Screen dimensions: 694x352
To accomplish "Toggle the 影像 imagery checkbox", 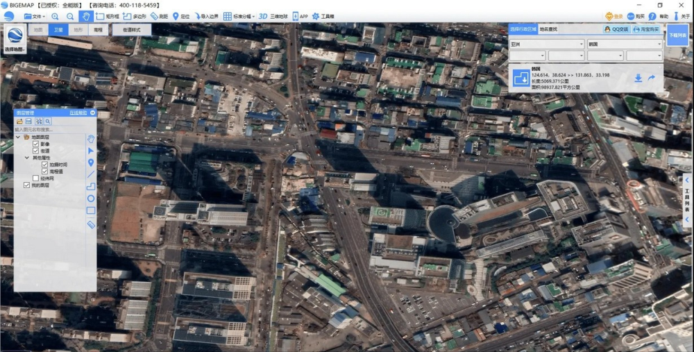I will pos(36,144).
